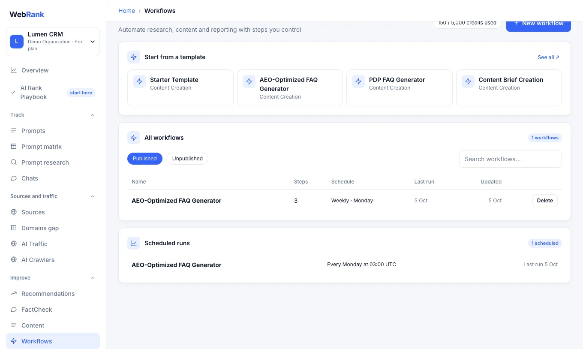Click the 'start here' badge
583x349 pixels.
(x=81, y=93)
